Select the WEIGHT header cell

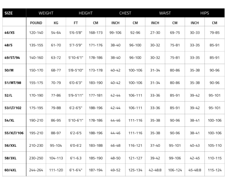[46, 13]
